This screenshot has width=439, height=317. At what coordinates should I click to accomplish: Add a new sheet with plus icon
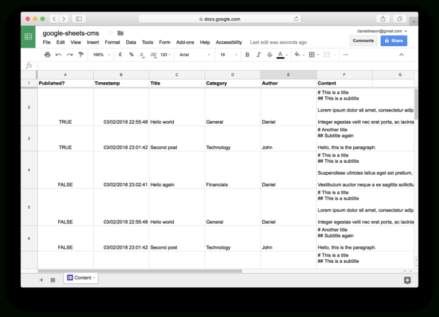[x=41, y=280]
